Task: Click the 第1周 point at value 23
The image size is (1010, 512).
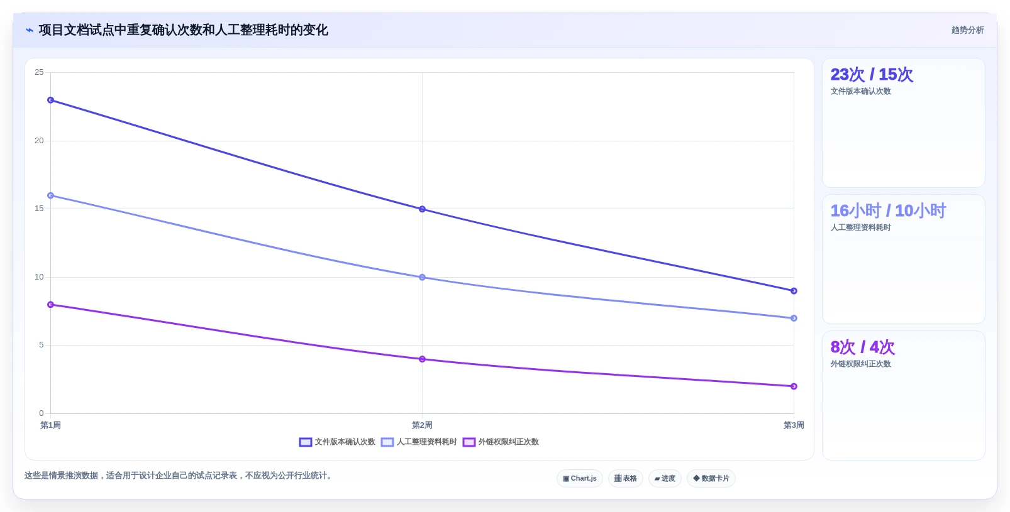Action: point(51,100)
